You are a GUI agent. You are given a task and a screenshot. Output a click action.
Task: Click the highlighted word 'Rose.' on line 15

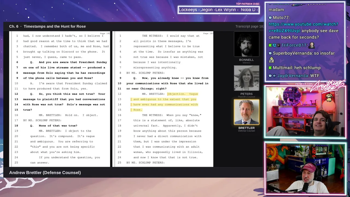[x=137, y=110]
